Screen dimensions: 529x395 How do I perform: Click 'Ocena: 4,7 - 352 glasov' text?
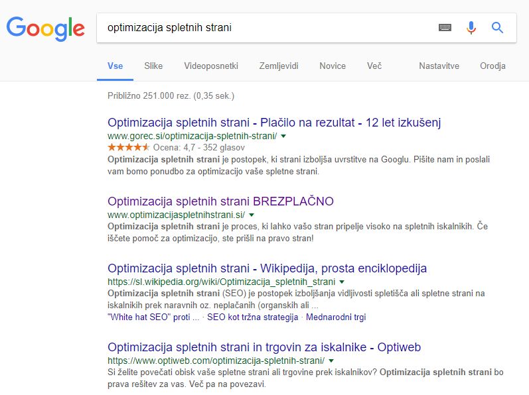tap(199, 148)
